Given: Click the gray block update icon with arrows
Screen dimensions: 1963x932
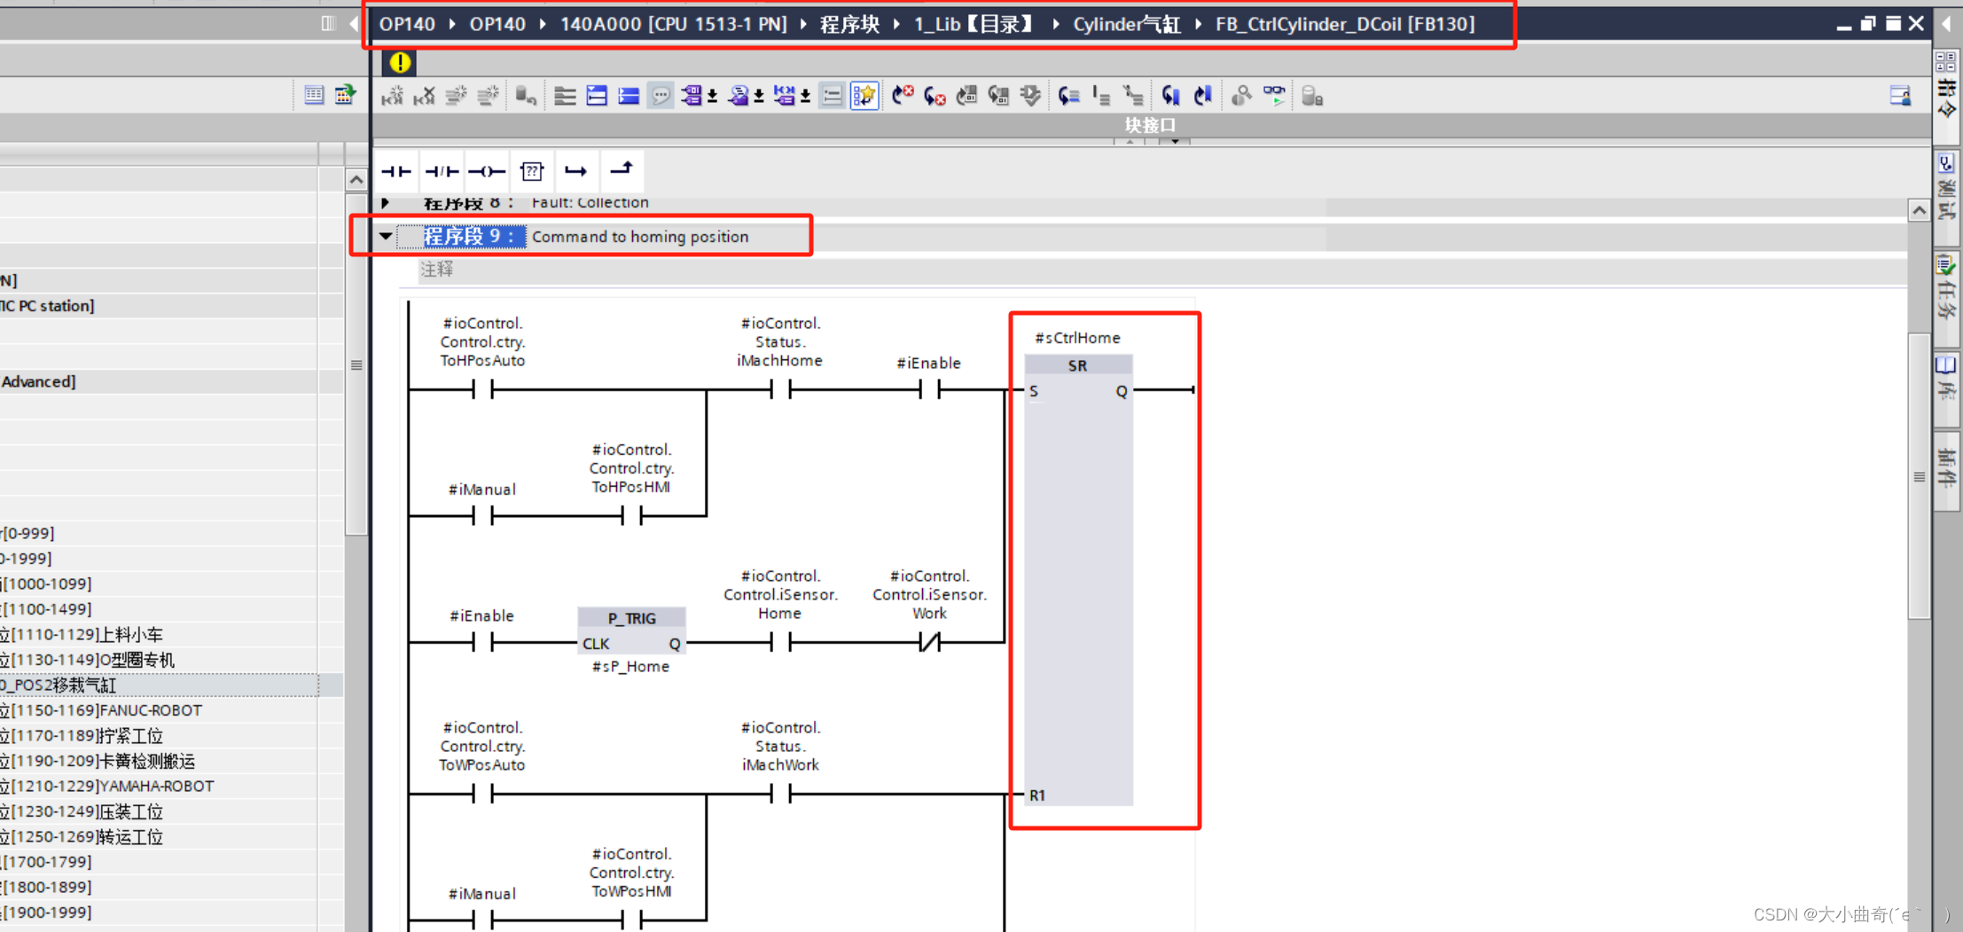Looking at the screenshot, I should [998, 96].
